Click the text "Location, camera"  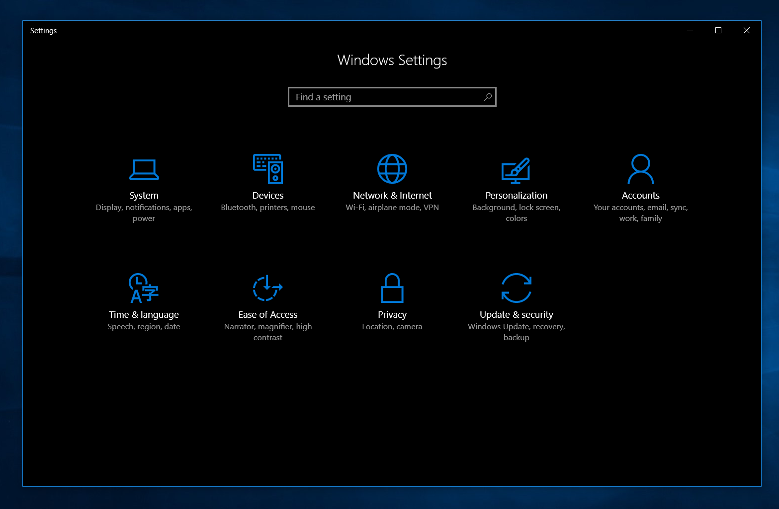392,327
